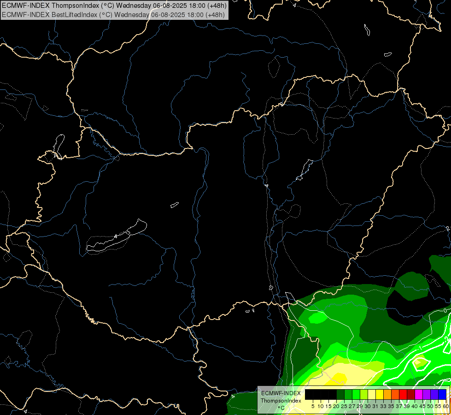Click the legend tick value 33

click(383, 406)
